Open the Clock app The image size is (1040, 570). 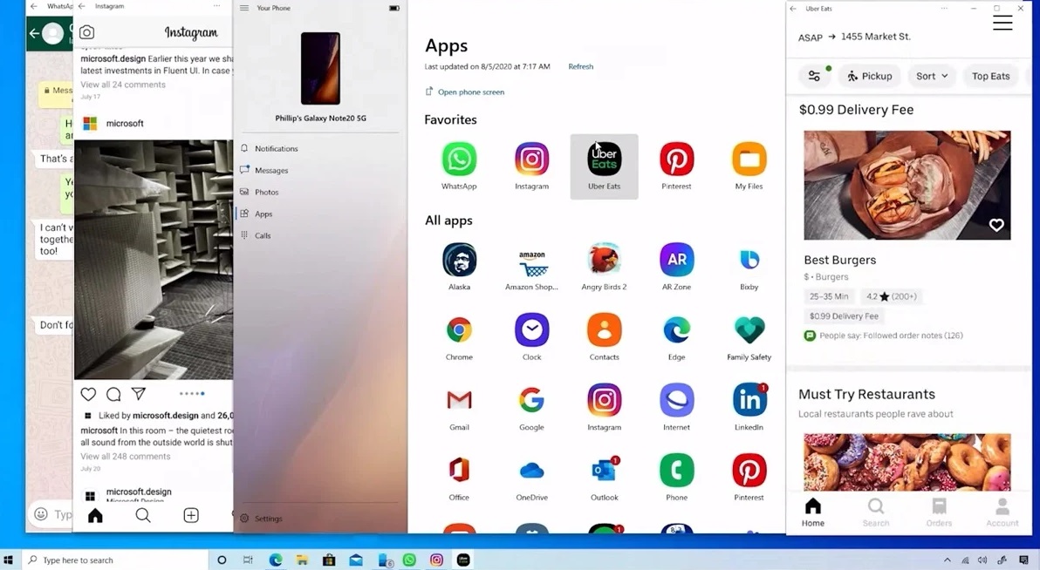pos(531,330)
